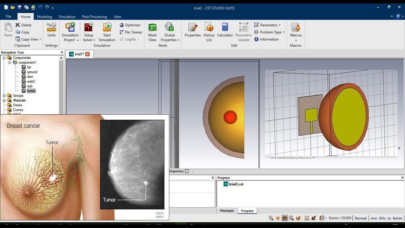
Task: Switch to the Simulation ribbon tab
Action: pyautogui.click(x=67, y=16)
